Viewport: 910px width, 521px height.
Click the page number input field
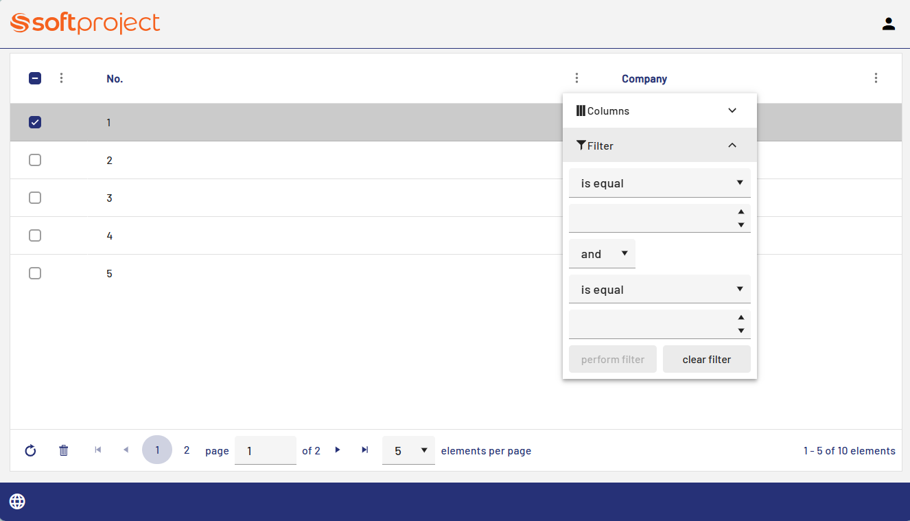click(265, 451)
